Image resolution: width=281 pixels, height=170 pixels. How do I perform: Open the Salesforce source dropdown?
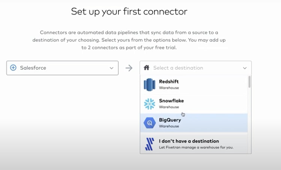point(62,68)
